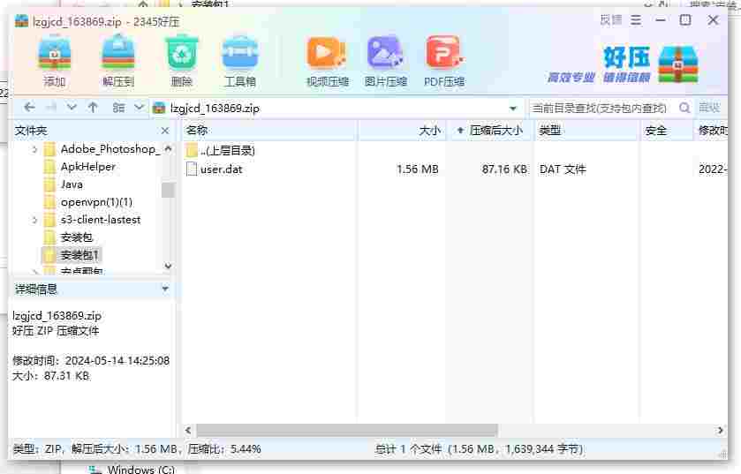Click the horizontal scrollbar thumb
This screenshot has width=741, height=474.
coord(347,430)
